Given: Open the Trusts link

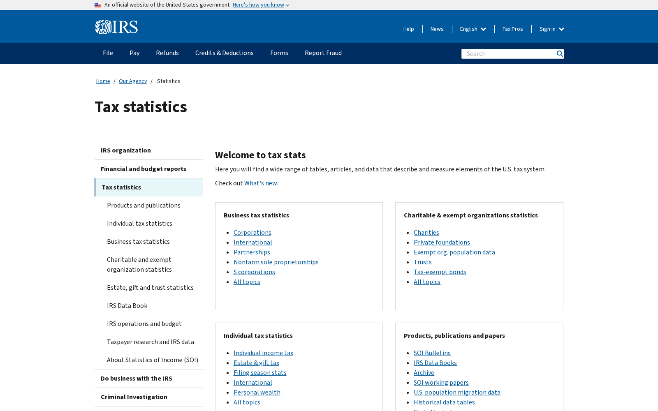Looking at the screenshot, I should coord(423,262).
